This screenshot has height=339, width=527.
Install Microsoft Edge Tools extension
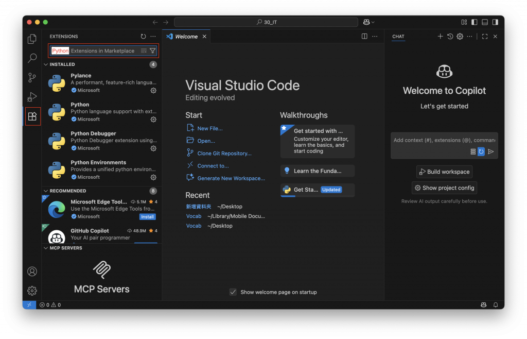(147, 217)
